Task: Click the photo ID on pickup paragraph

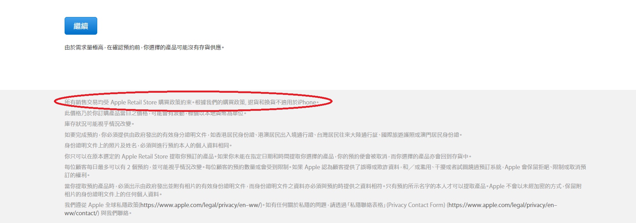Action: (323, 190)
